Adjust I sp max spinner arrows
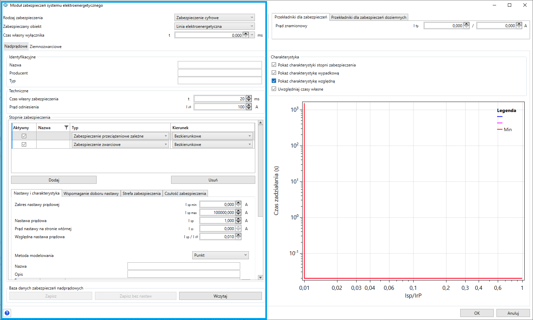This screenshot has width=533, height=320. 238,212
